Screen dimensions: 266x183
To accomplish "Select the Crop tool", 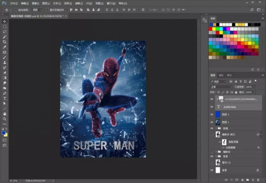I will click(x=5, y=42).
